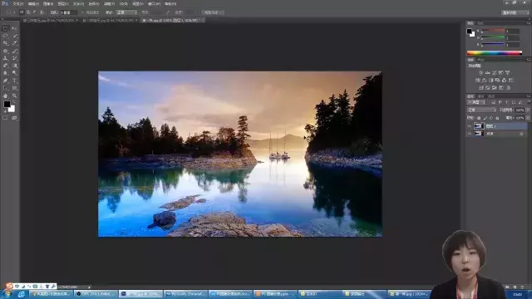Hide the top layer via eye icon
Image resolution: width=532 pixels, height=299 pixels.
tap(470, 126)
